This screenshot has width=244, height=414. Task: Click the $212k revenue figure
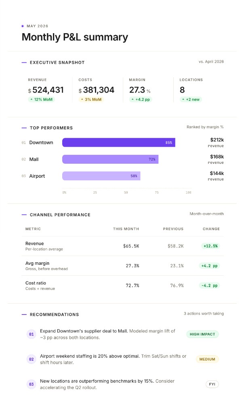[217, 139]
